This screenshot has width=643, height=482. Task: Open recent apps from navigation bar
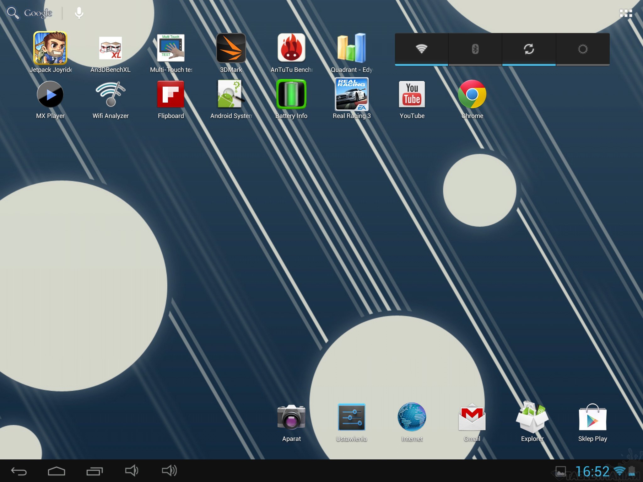tap(95, 471)
